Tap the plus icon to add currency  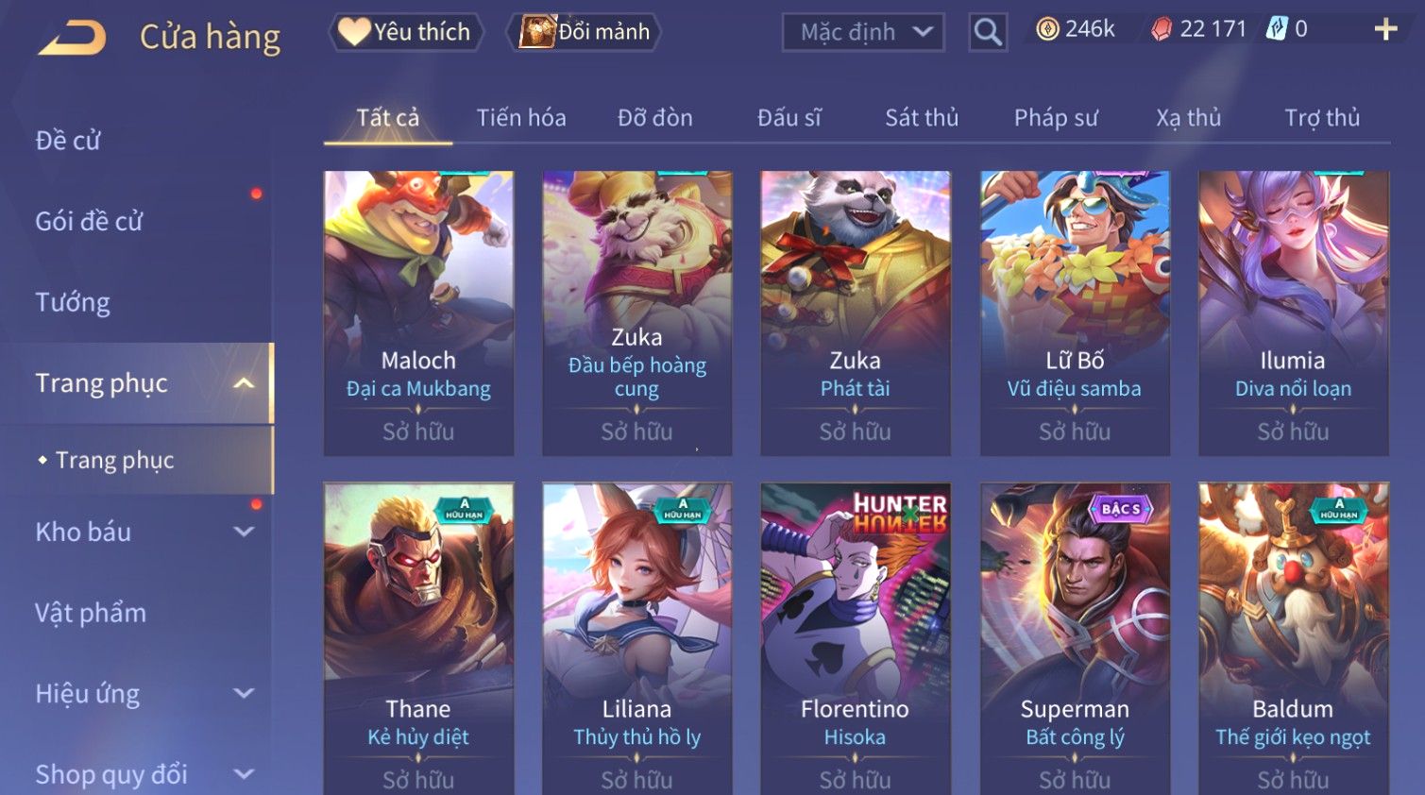pyautogui.click(x=1385, y=30)
